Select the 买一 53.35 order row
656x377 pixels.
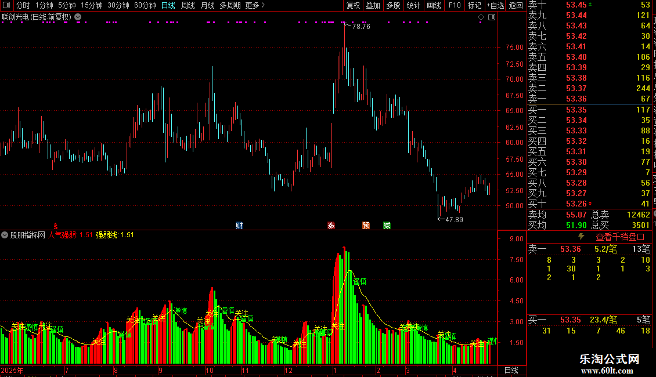click(x=589, y=110)
